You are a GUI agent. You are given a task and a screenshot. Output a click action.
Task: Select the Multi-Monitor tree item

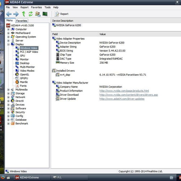[27, 67]
